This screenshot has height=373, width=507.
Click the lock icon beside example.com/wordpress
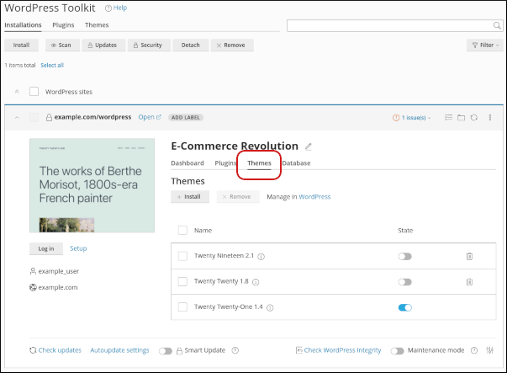coord(49,117)
